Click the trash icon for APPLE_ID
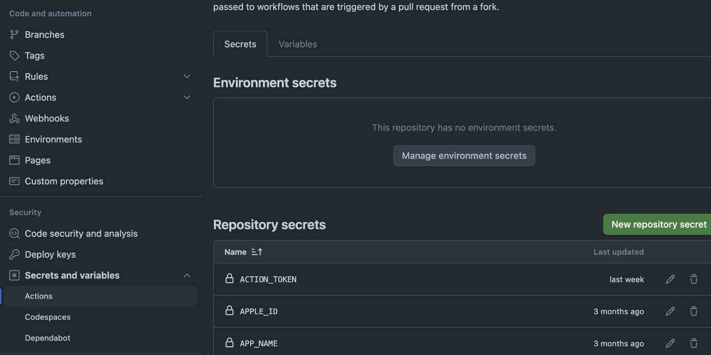Image resolution: width=711 pixels, height=355 pixels. coord(694,312)
